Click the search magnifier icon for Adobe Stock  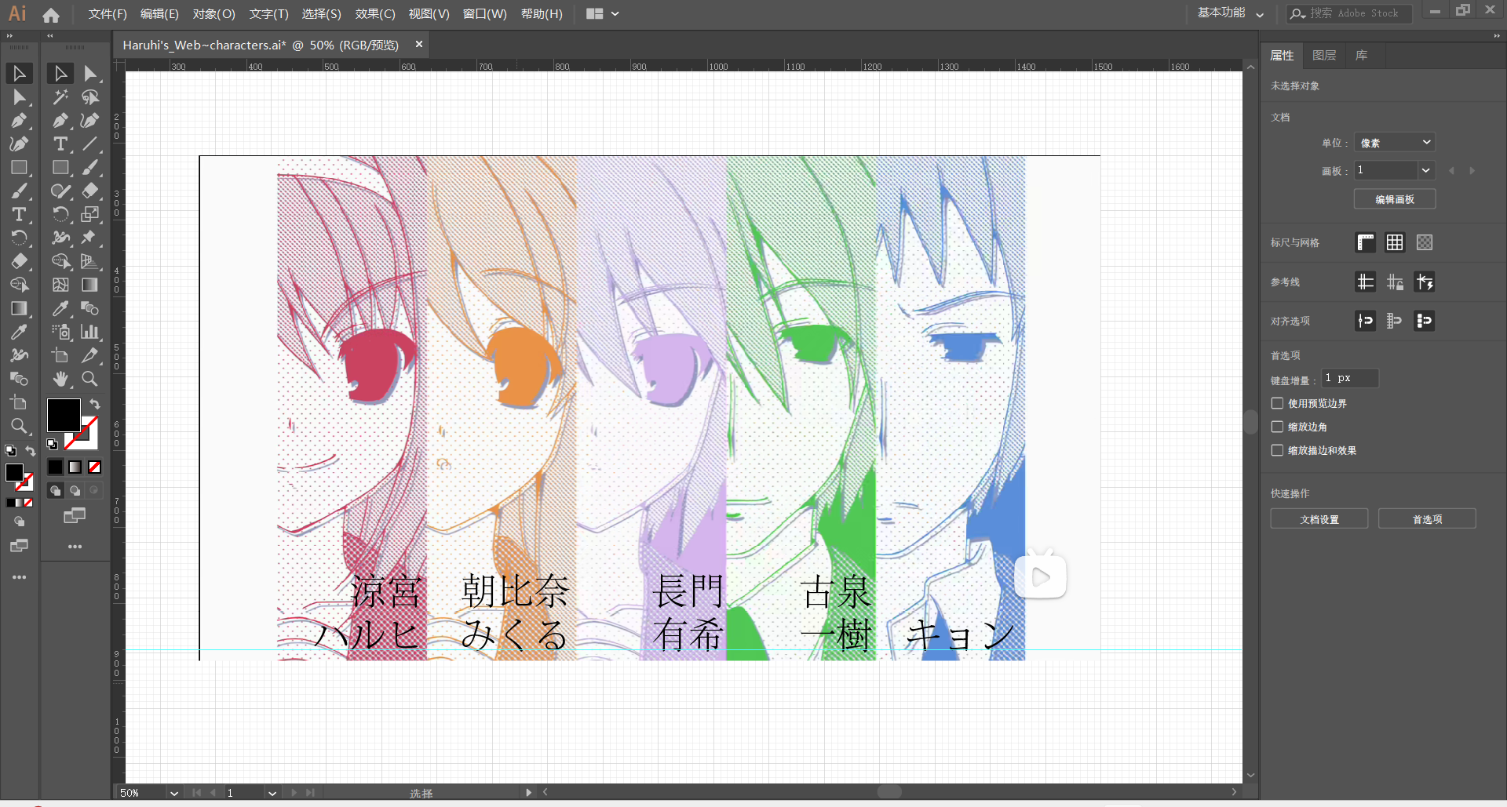[x=1297, y=13]
